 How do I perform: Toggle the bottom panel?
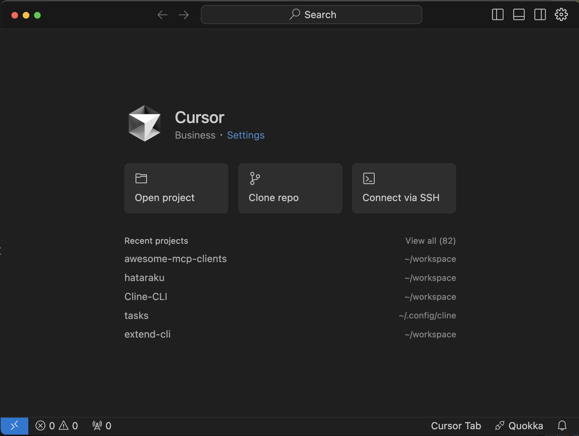(x=519, y=15)
